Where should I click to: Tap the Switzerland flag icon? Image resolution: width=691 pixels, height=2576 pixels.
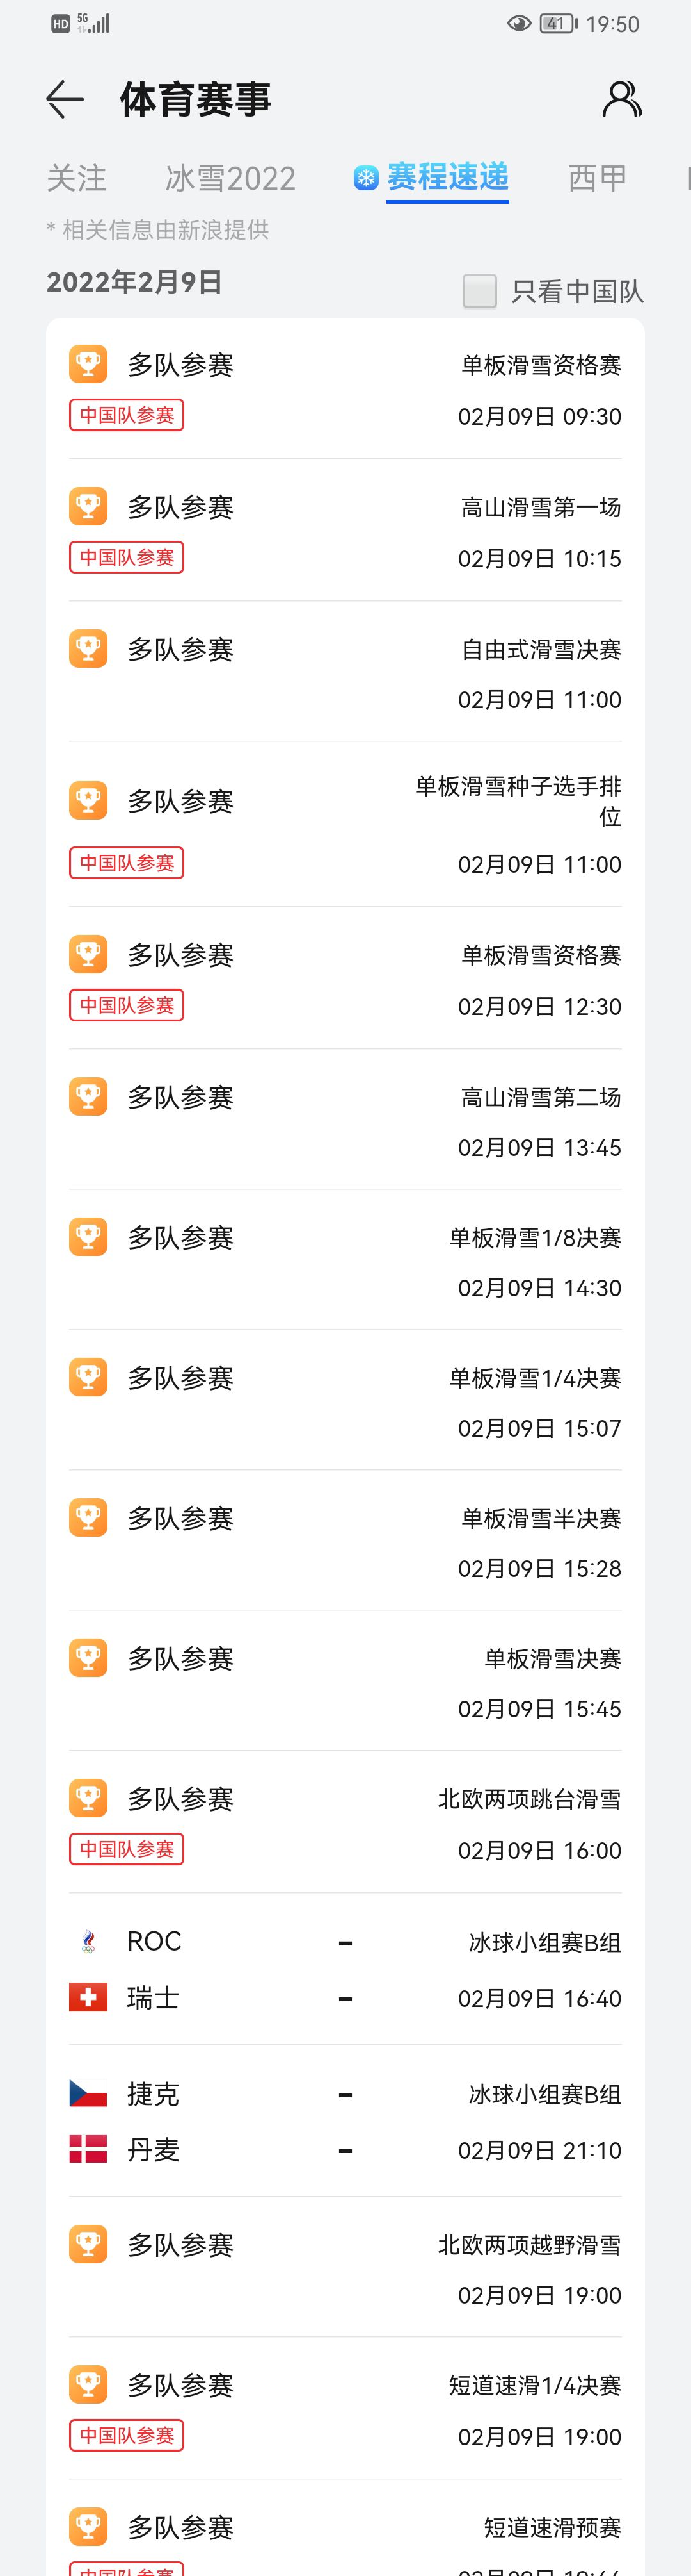pos(88,1998)
